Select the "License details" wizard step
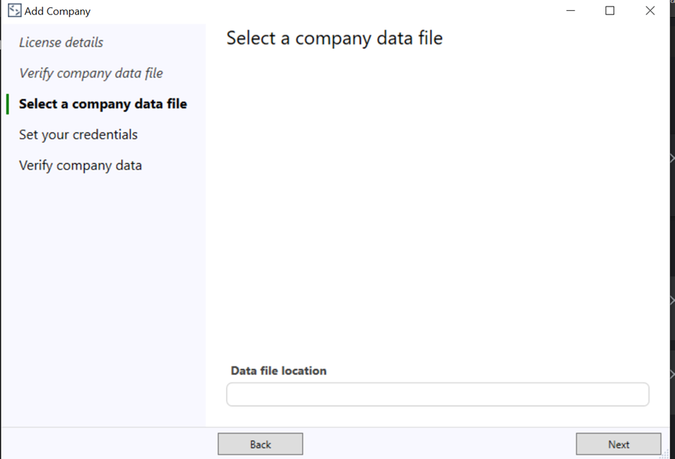Image resolution: width=675 pixels, height=459 pixels. click(x=61, y=42)
